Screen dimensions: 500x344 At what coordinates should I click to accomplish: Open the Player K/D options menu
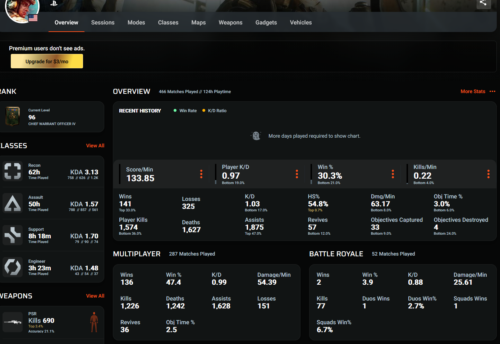coord(297,174)
